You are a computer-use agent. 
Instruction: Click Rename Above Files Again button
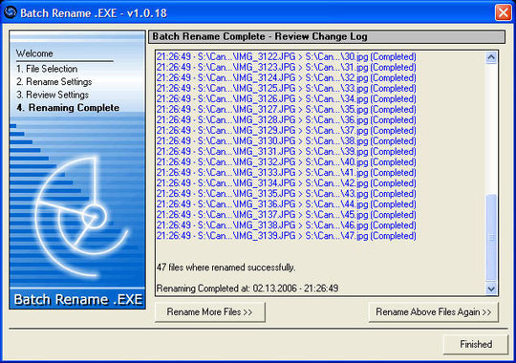pos(434,311)
